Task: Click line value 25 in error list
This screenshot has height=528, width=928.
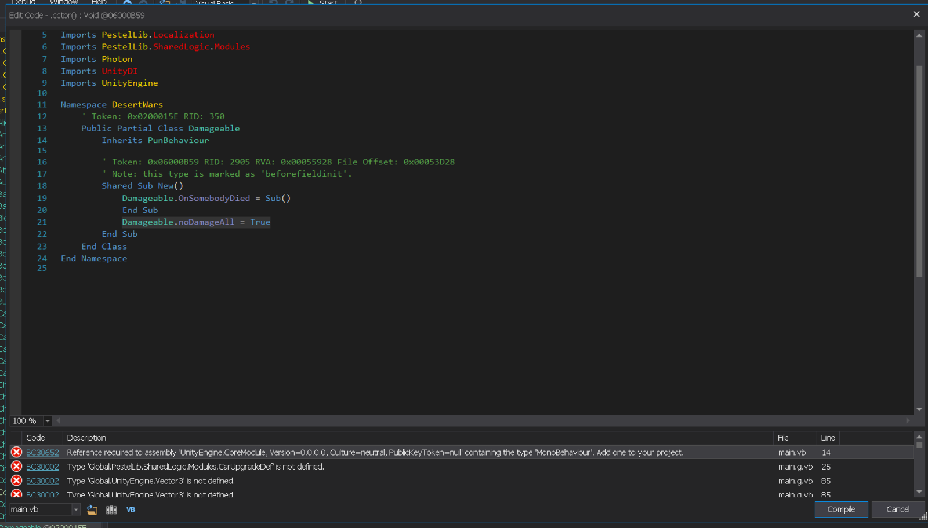Action: [x=826, y=467]
